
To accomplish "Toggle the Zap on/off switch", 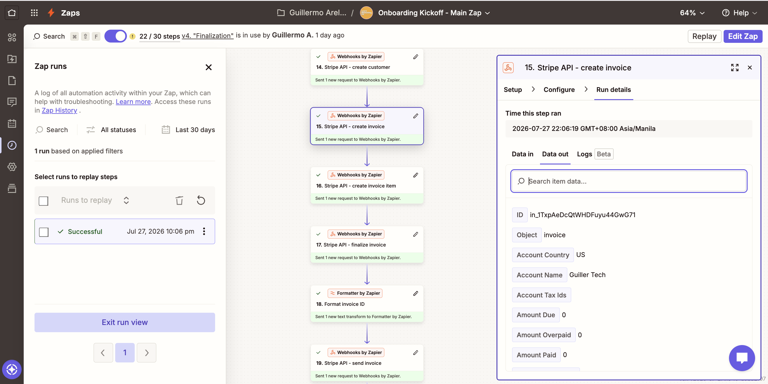I will pyautogui.click(x=115, y=36).
